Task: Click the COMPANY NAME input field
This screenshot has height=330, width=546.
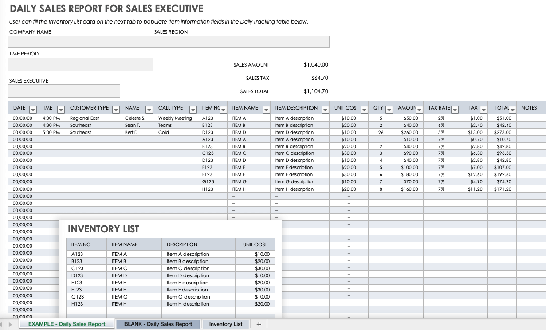Action: pos(80,42)
